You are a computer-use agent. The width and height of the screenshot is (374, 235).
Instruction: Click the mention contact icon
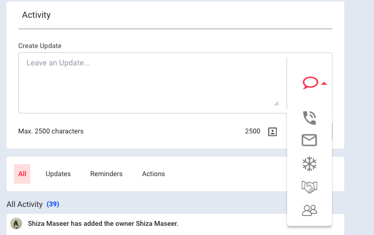coord(273,132)
